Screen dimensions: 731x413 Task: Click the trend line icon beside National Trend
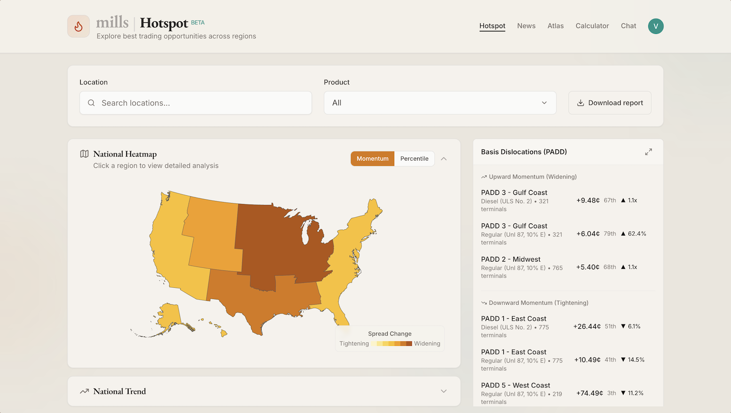click(x=84, y=391)
